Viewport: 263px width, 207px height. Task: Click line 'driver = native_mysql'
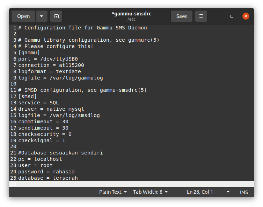[x=51, y=109]
